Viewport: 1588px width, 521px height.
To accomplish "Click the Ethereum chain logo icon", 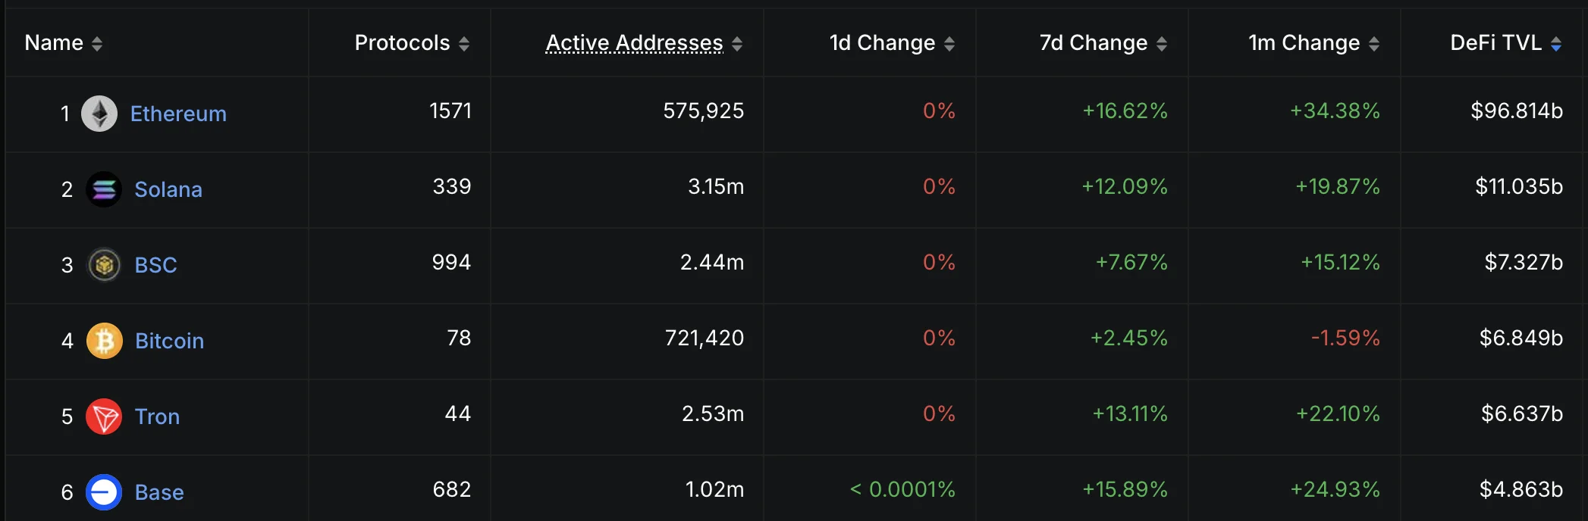I will pyautogui.click(x=99, y=114).
